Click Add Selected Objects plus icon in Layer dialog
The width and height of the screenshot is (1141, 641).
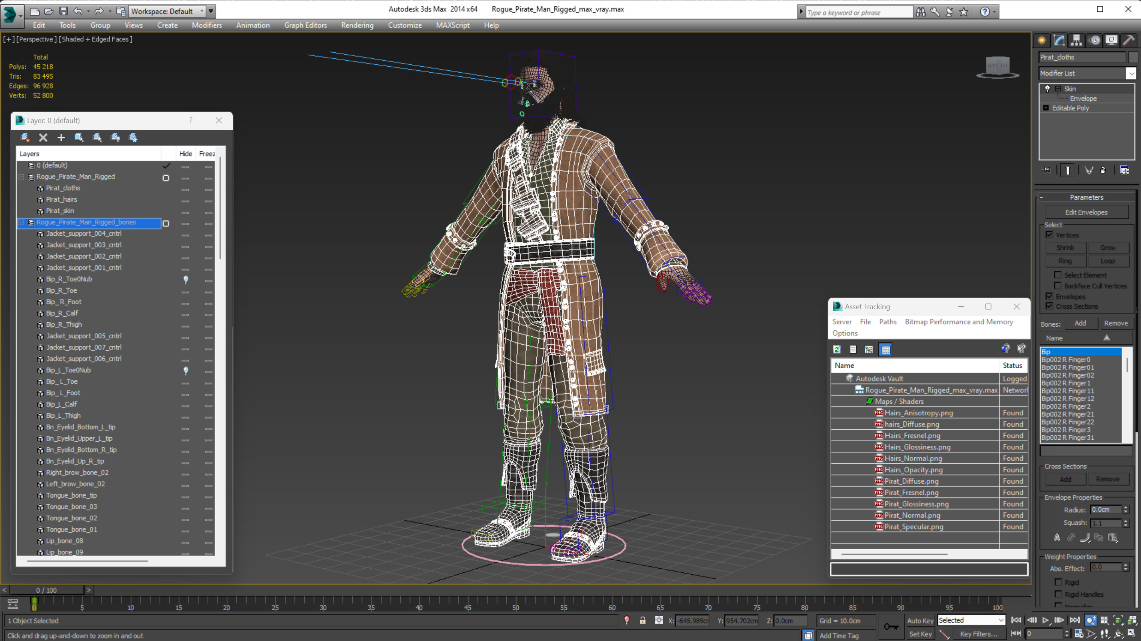pos(61,137)
